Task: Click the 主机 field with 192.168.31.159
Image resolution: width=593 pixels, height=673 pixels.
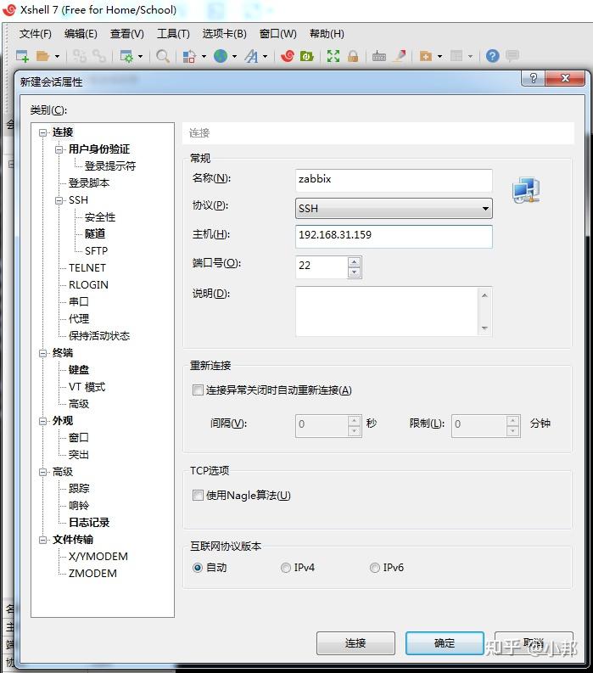Action: tap(394, 237)
